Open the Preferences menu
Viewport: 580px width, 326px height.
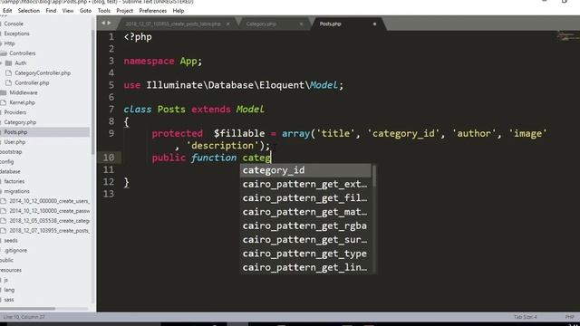(x=153, y=11)
